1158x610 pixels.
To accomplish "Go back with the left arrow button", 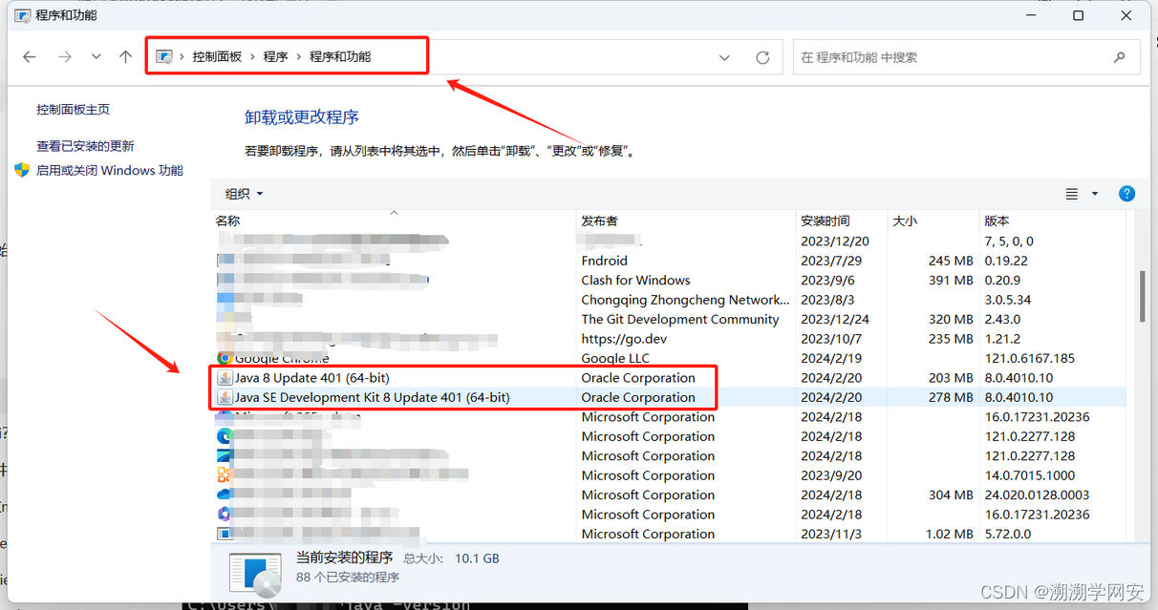I will tap(30, 57).
